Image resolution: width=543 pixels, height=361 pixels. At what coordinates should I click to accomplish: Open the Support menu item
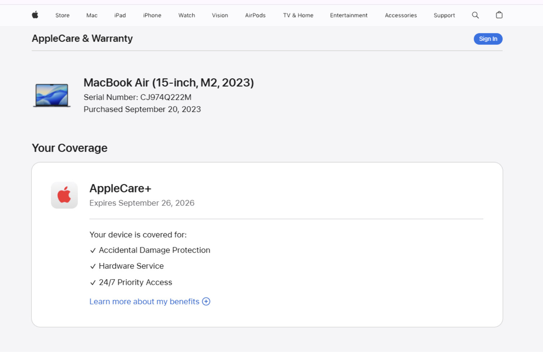pos(444,15)
